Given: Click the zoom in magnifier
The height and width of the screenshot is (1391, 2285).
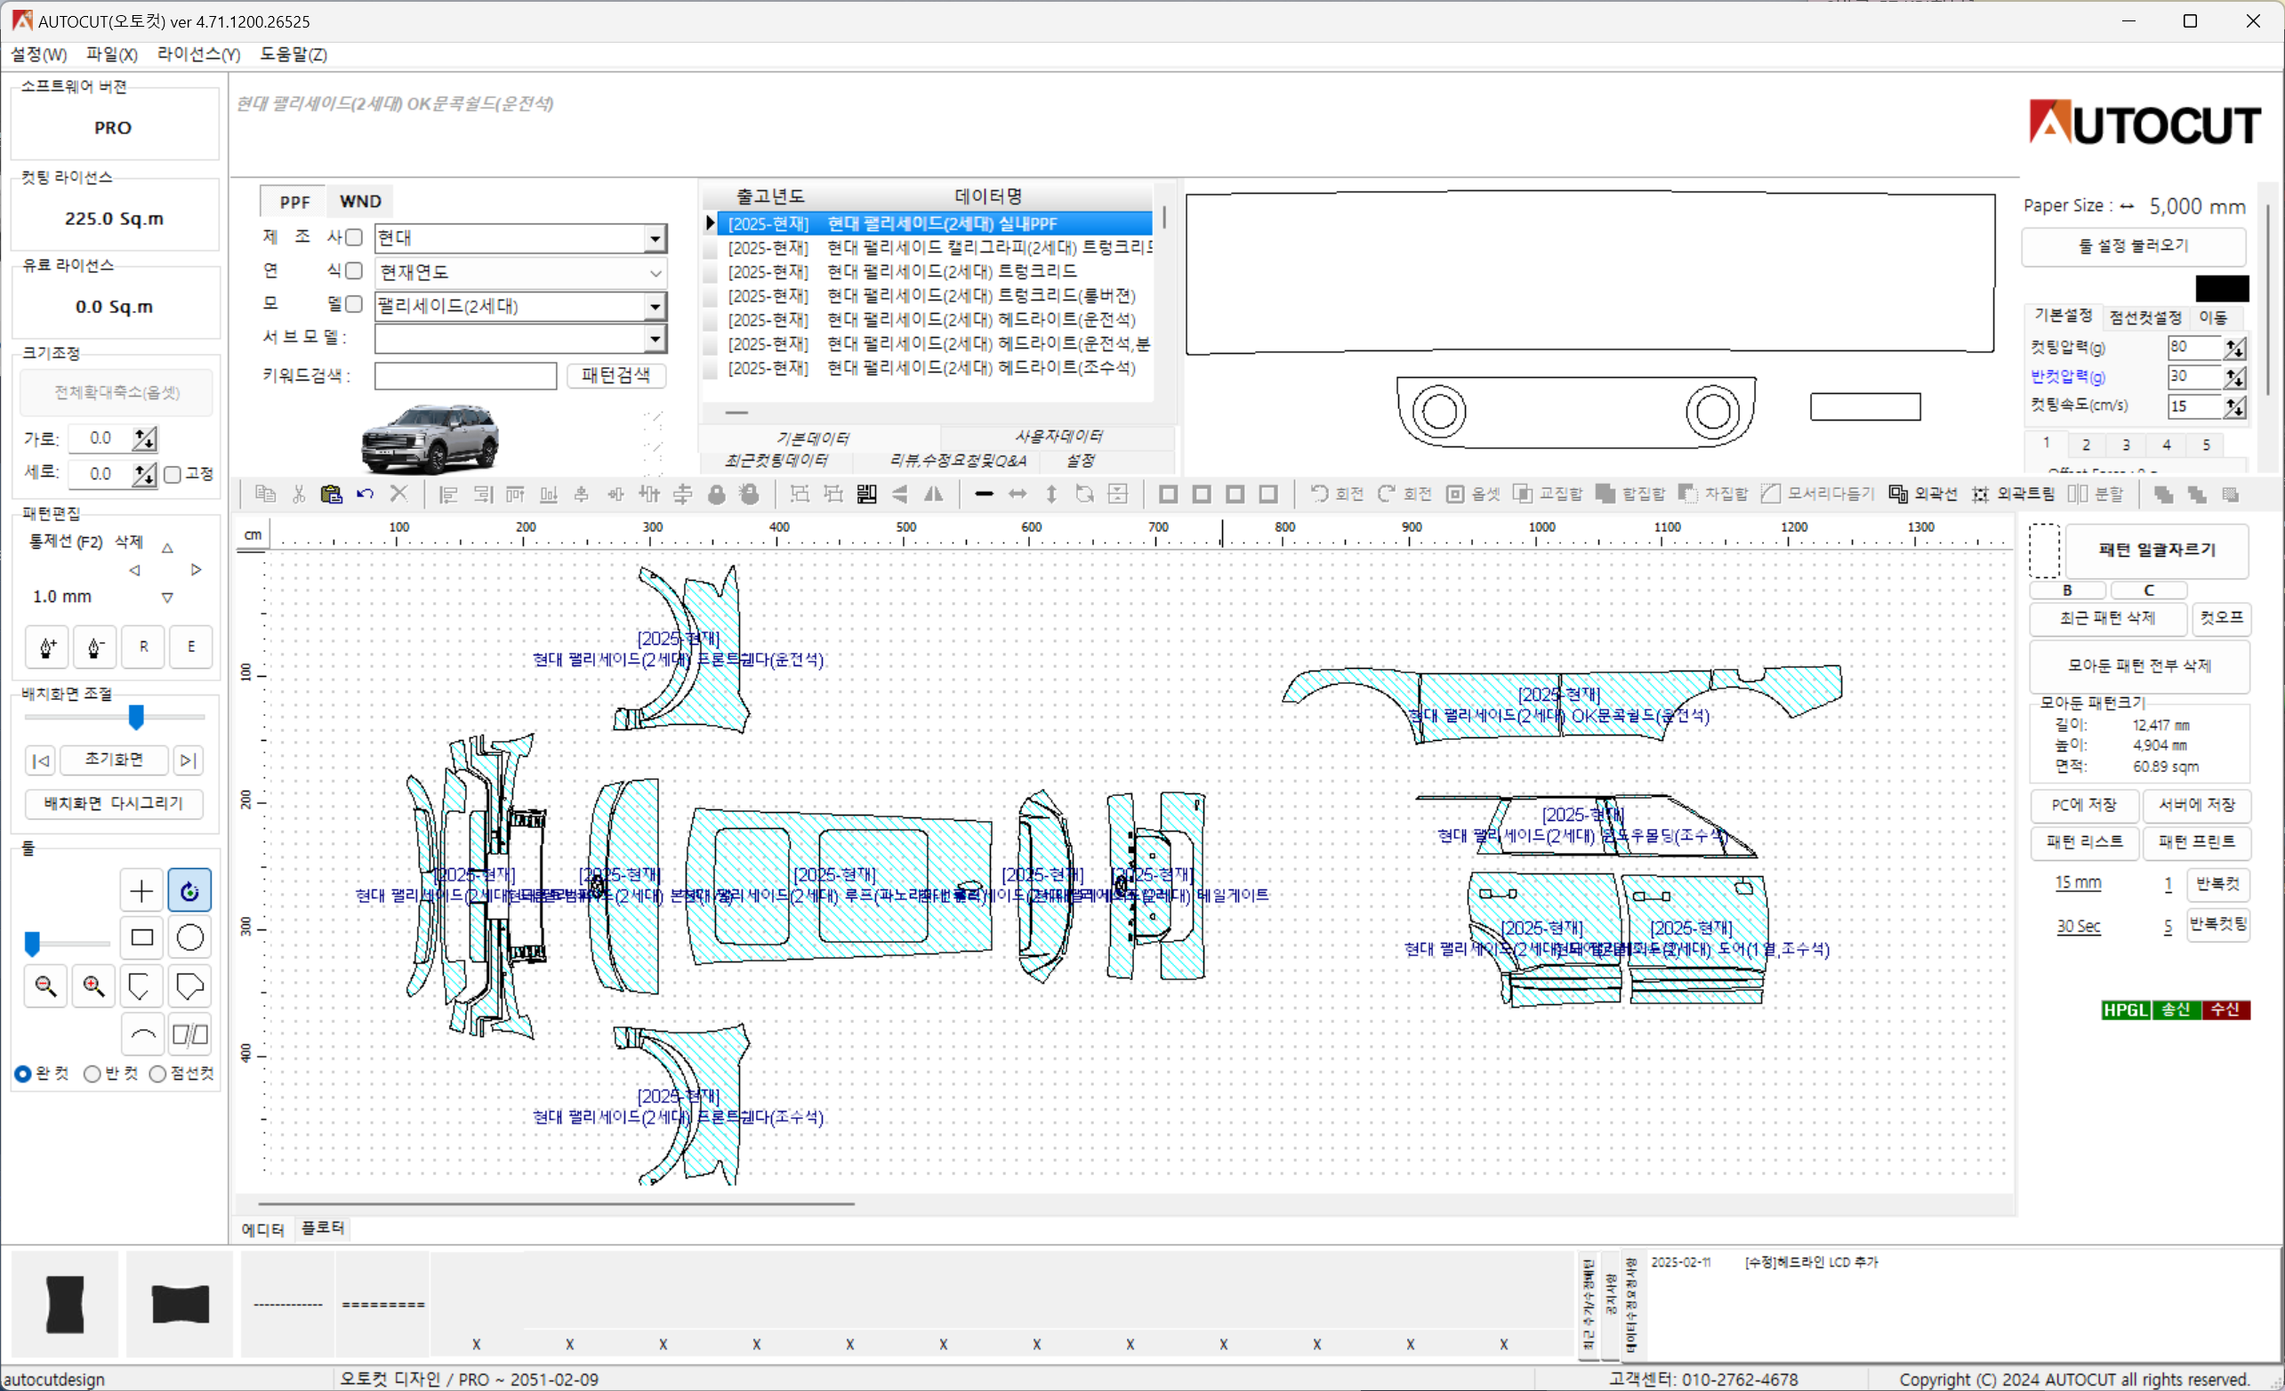Looking at the screenshot, I should click(x=93, y=985).
